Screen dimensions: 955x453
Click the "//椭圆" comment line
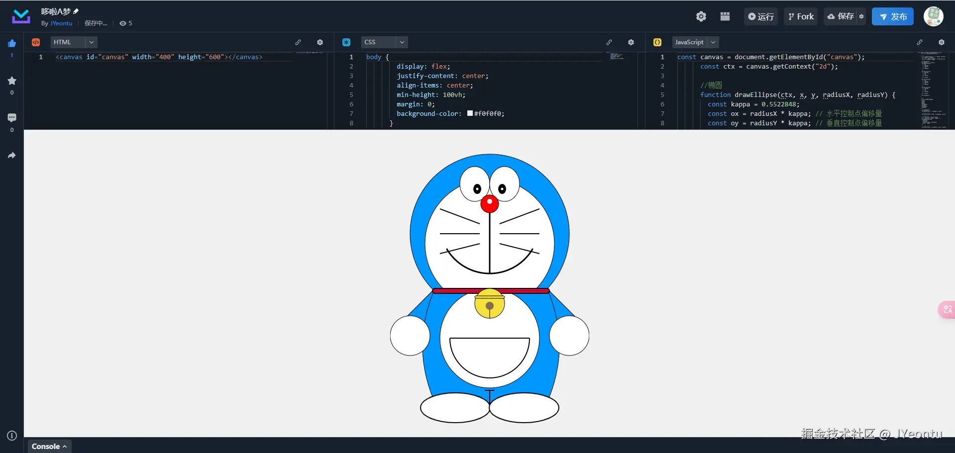coord(711,86)
